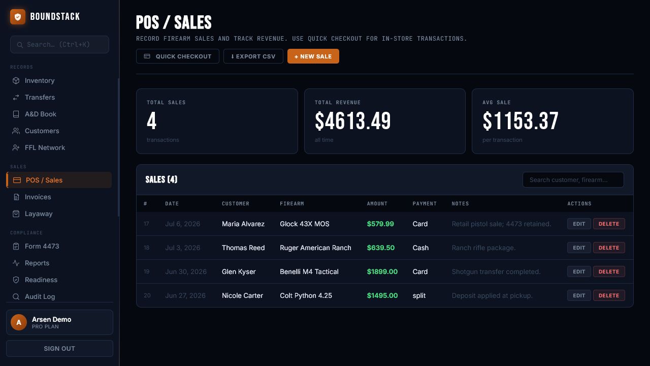Click the Invoices document icon
Viewport: 650px width, 366px height.
click(16, 197)
